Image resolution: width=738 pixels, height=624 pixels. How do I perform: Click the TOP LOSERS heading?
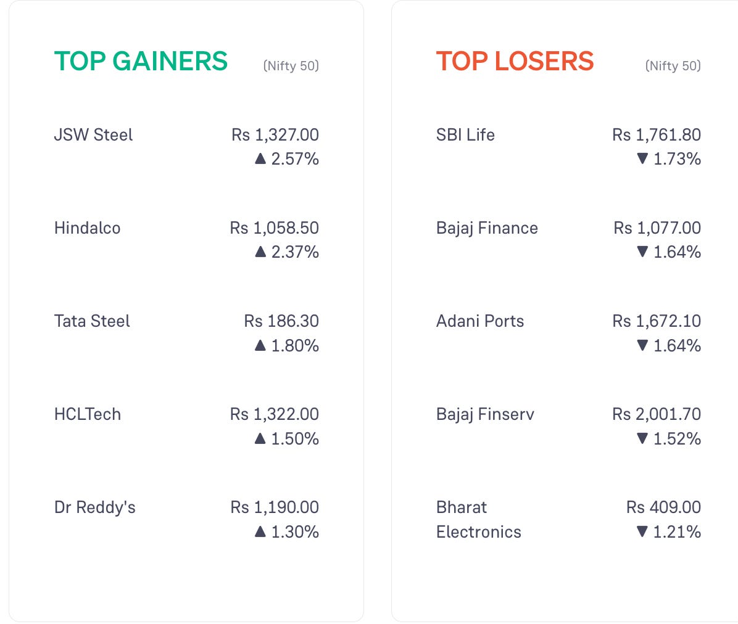pyautogui.click(x=515, y=61)
